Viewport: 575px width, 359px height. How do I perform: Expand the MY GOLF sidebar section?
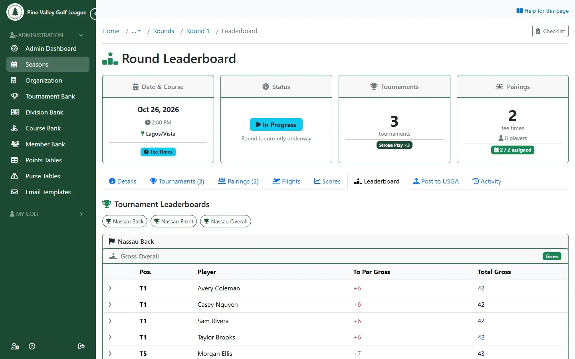48,214
